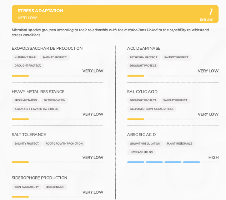Image resolution: width=226 pixels, height=200 pixels.
Task: Click Alleviate Heavy Metal Stress under Salicylic Acid
Action: coord(151,109)
